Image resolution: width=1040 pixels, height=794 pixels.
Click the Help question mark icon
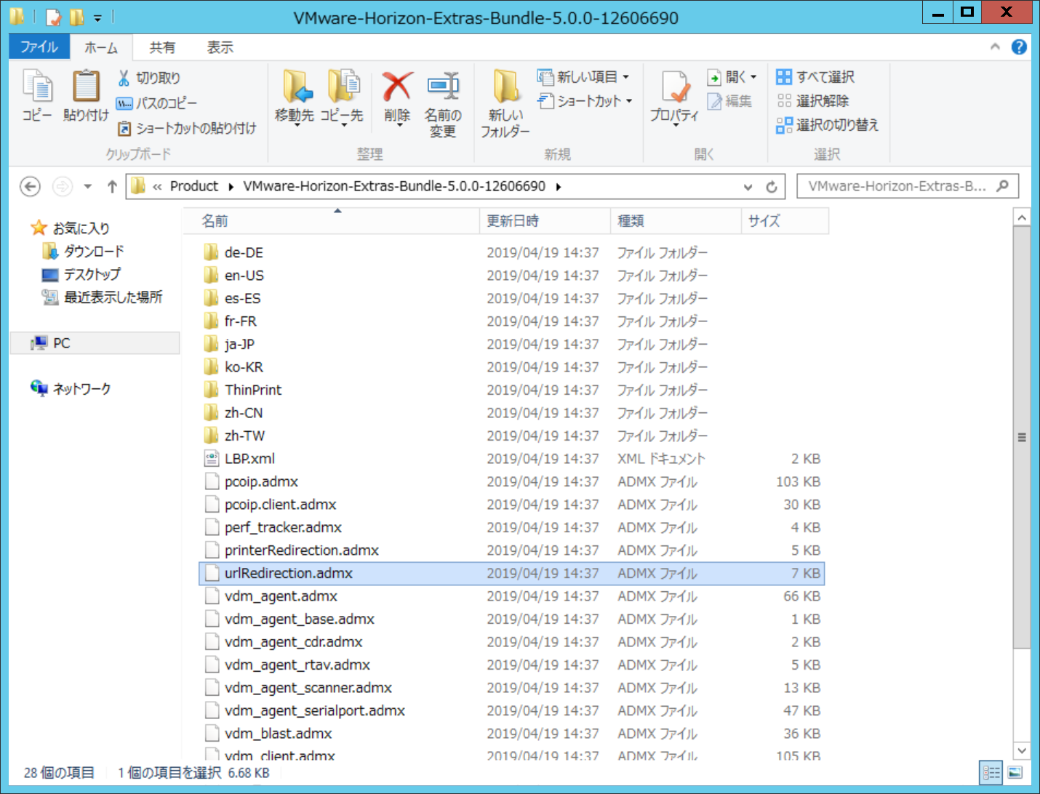click(x=1019, y=47)
